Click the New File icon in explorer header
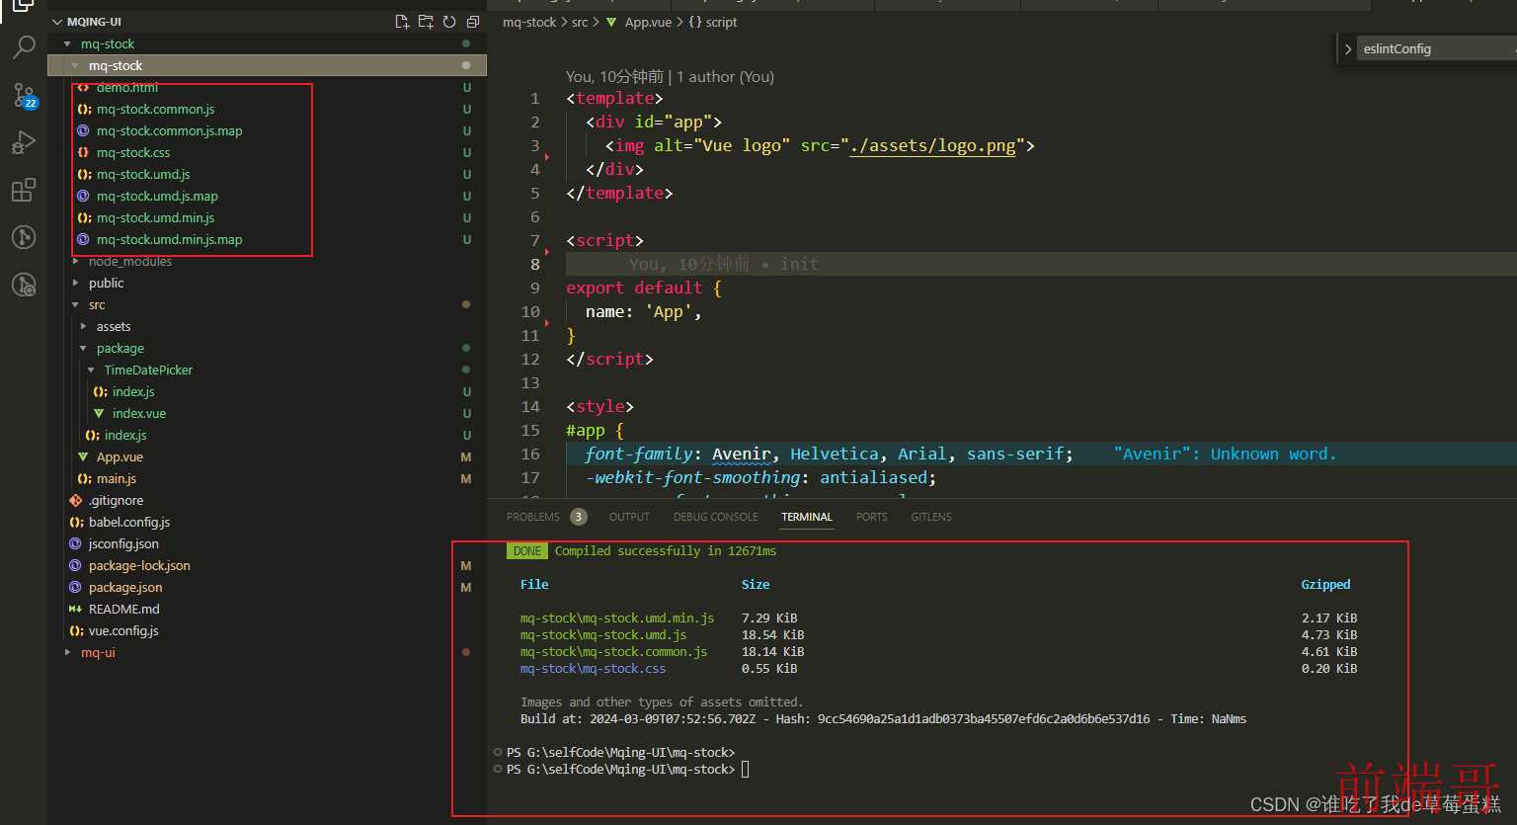Viewport: 1517px width, 825px height. pyautogui.click(x=402, y=22)
